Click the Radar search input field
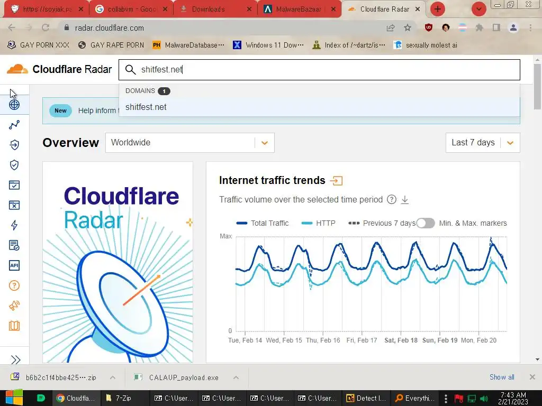 tap(319, 69)
